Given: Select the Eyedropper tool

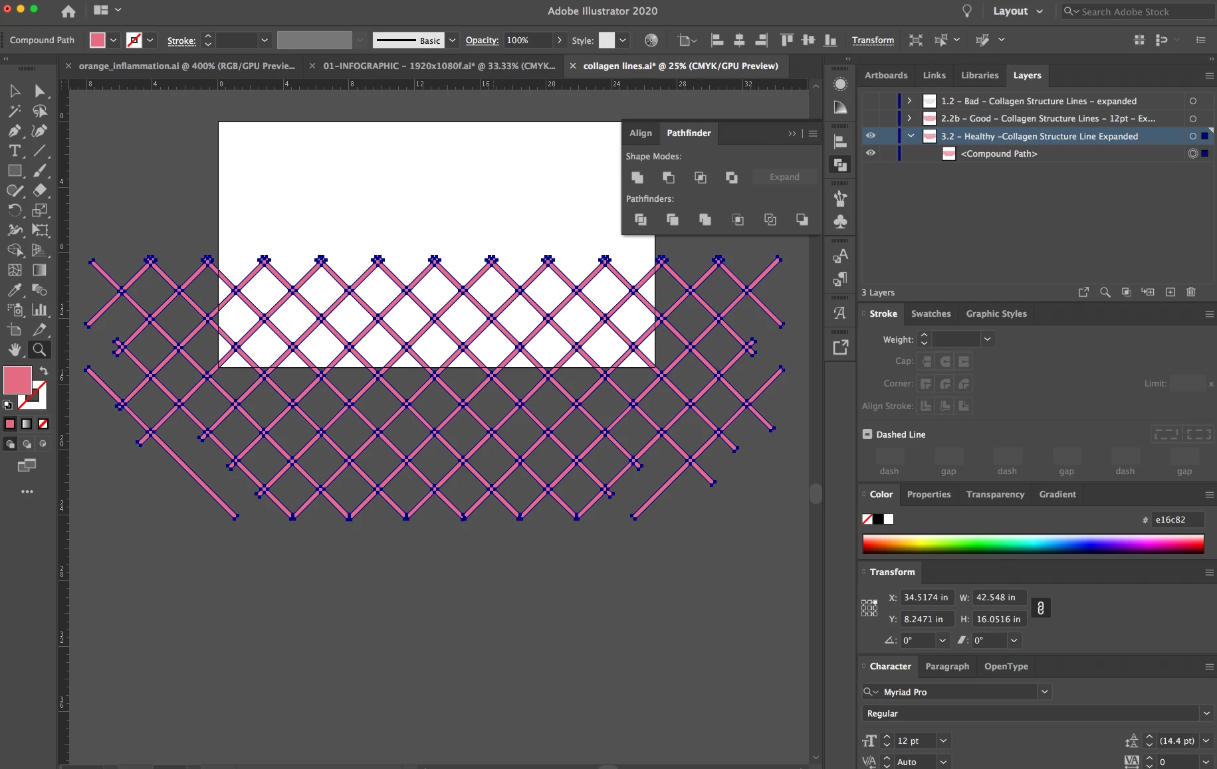Looking at the screenshot, I should [15, 290].
